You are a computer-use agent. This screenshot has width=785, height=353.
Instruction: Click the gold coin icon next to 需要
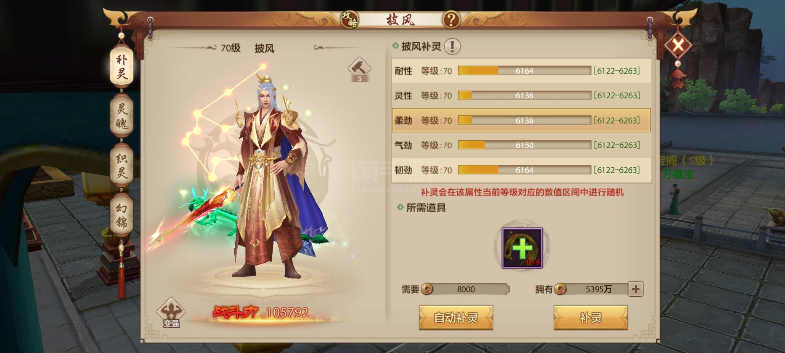coord(427,289)
